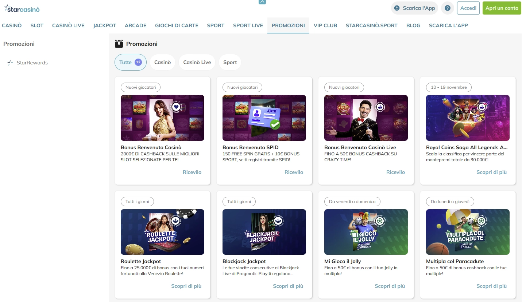Open help via the question mark icon
This screenshot has width=522, height=302.
coord(448,8)
